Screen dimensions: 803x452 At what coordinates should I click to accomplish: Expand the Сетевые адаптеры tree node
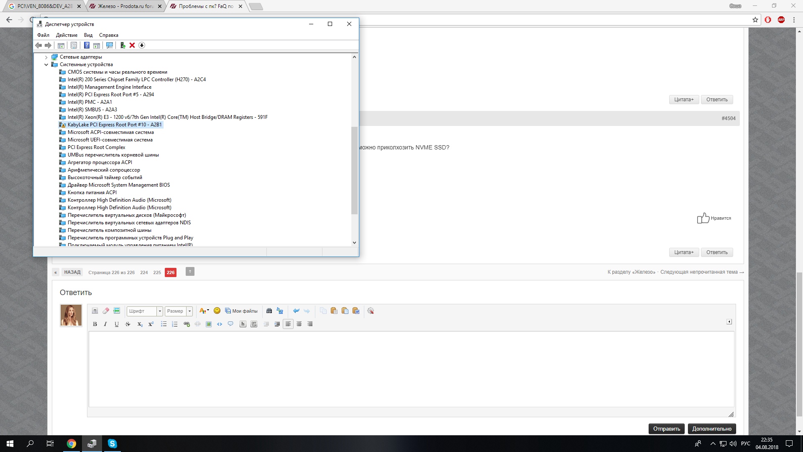point(46,57)
